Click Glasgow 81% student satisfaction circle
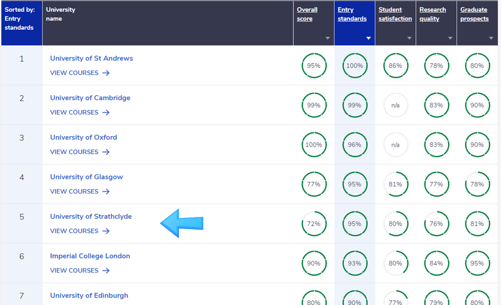This screenshot has height=305, width=501. [396, 184]
